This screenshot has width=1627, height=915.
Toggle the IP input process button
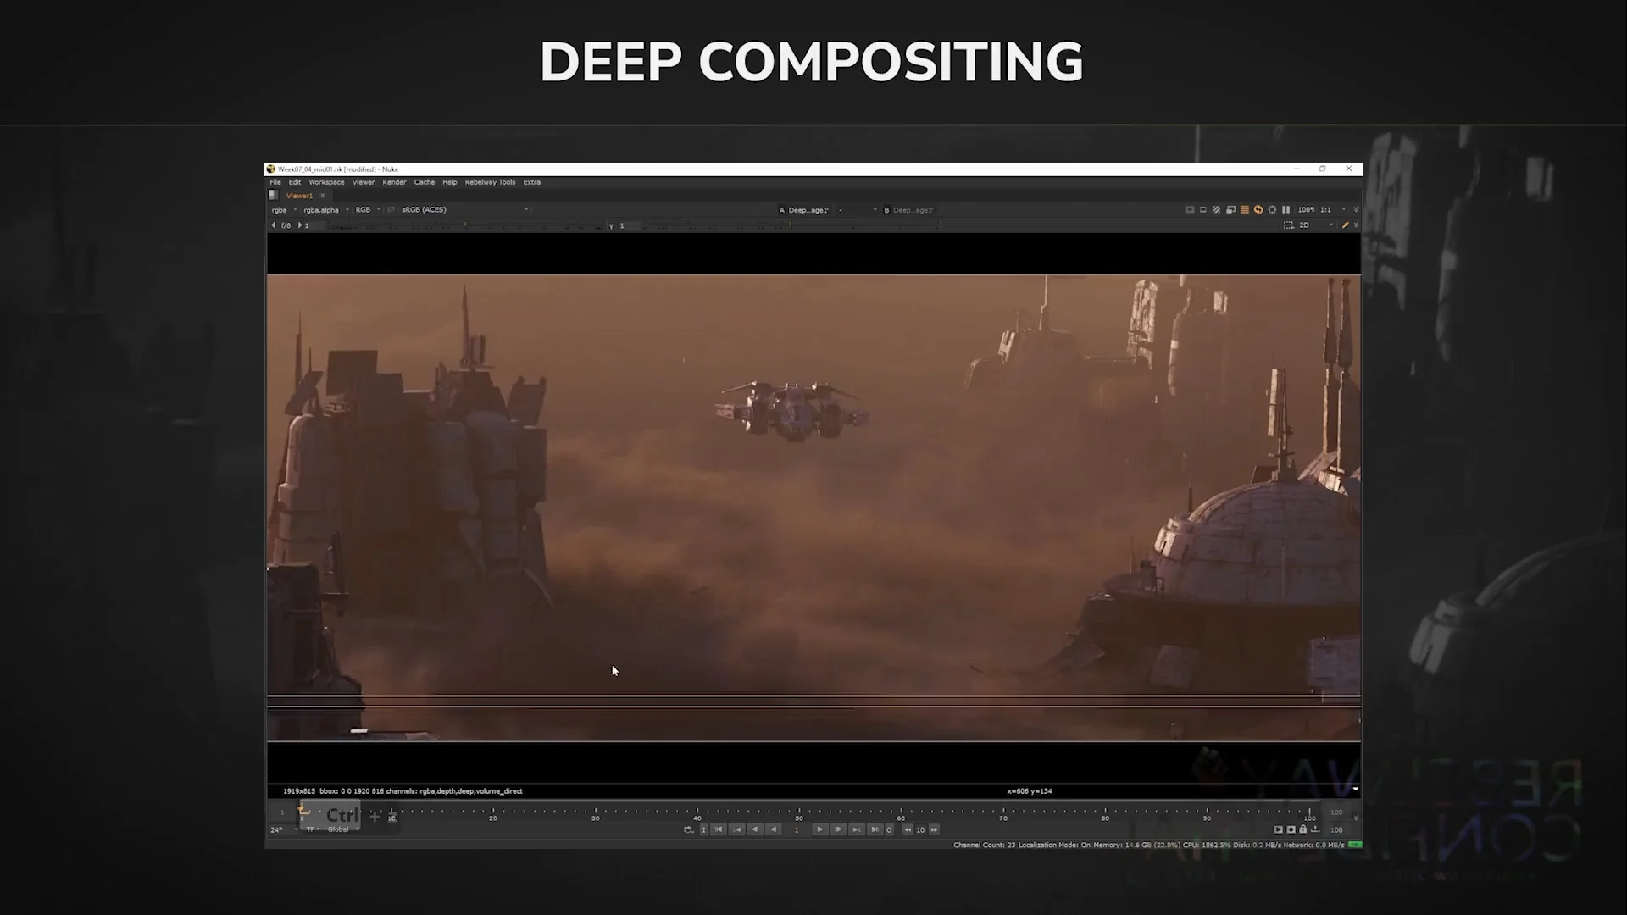coord(391,210)
